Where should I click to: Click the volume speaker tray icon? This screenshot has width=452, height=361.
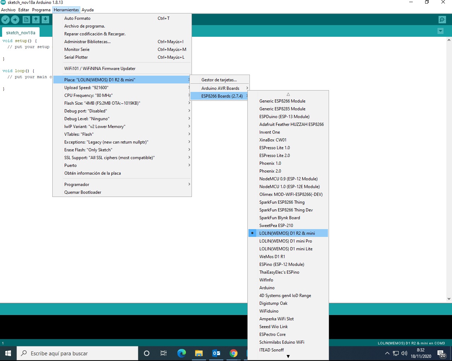404,353
